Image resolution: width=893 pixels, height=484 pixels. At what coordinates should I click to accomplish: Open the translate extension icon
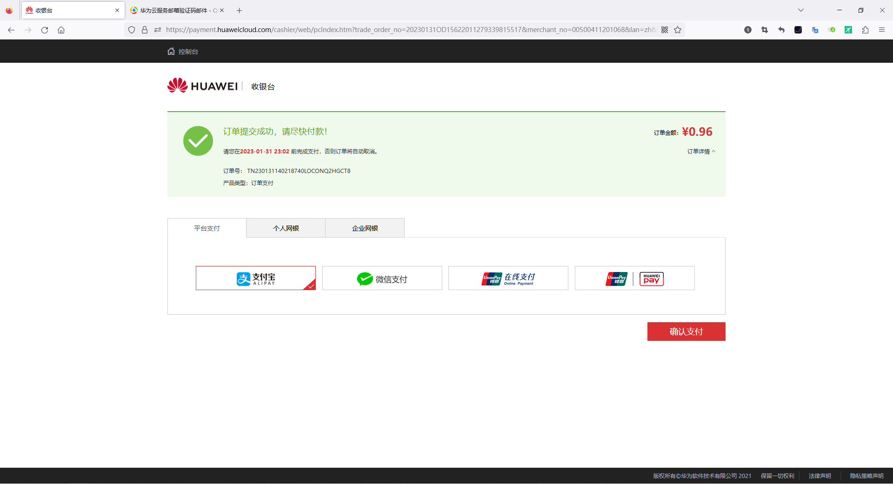(x=815, y=30)
